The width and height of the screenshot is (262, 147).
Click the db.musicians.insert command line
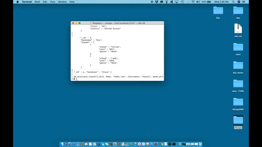(x=117, y=77)
